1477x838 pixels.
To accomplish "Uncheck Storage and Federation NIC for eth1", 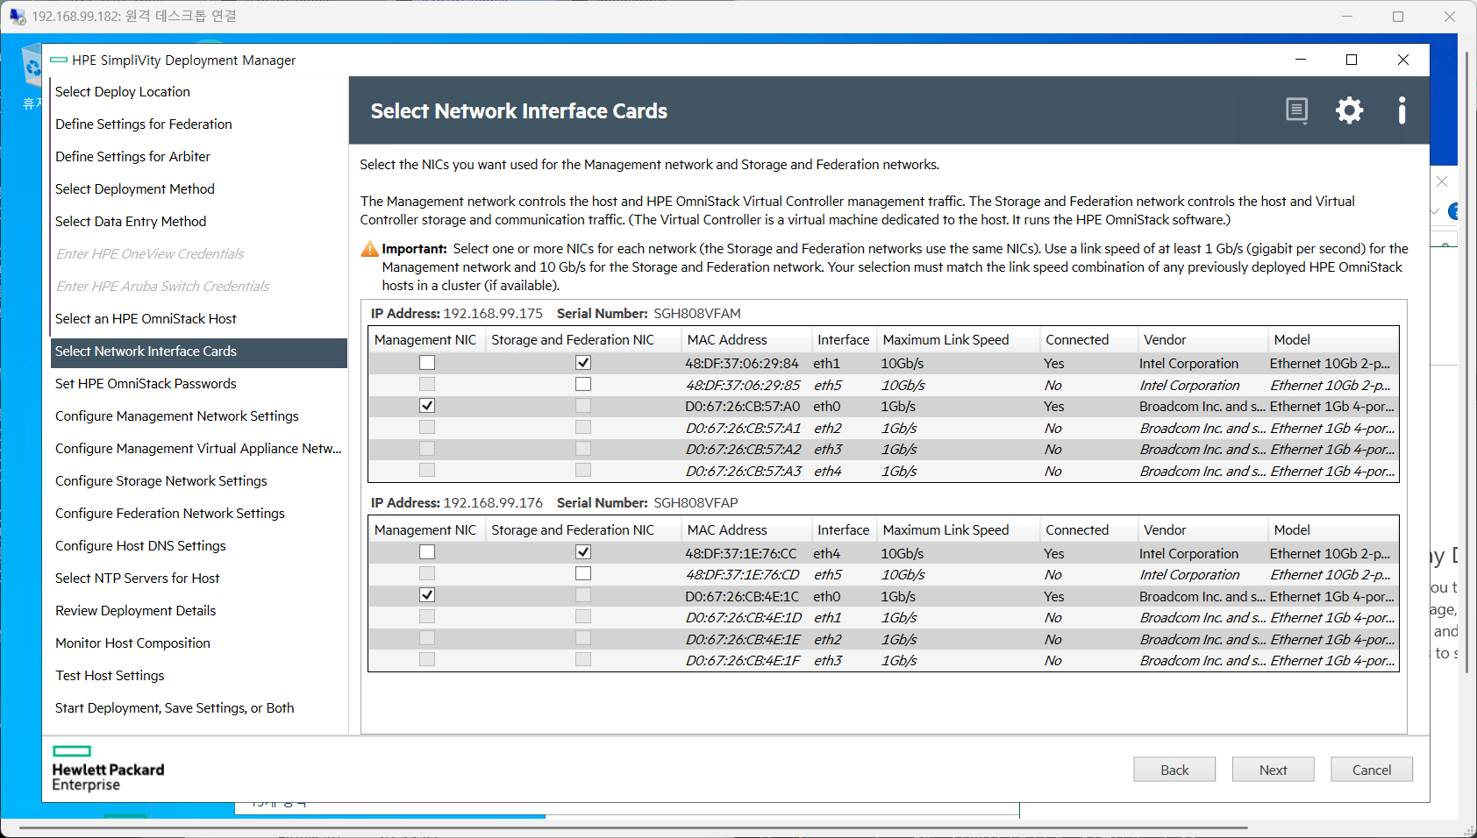I will (583, 363).
